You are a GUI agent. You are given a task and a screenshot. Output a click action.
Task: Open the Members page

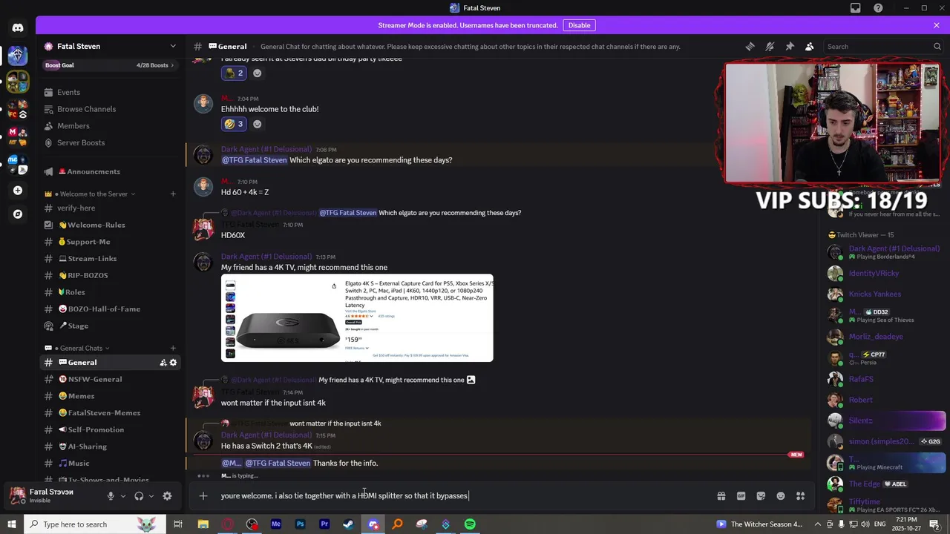coord(111,126)
